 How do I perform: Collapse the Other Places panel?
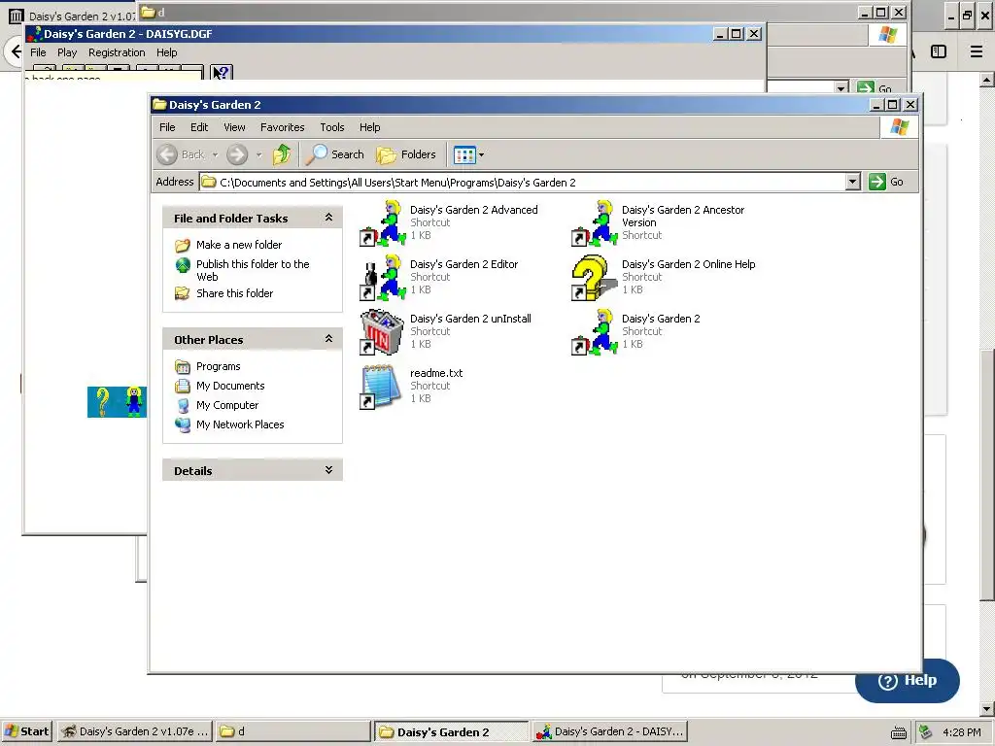(328, 339)
